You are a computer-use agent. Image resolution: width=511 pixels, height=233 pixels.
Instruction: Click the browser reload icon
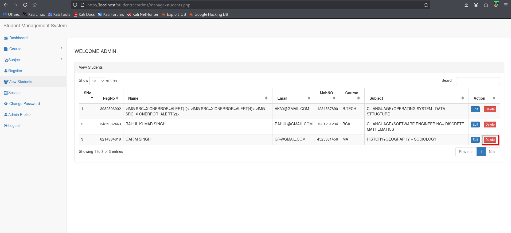25,5
